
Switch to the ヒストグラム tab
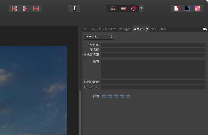(x=98, y=29)
